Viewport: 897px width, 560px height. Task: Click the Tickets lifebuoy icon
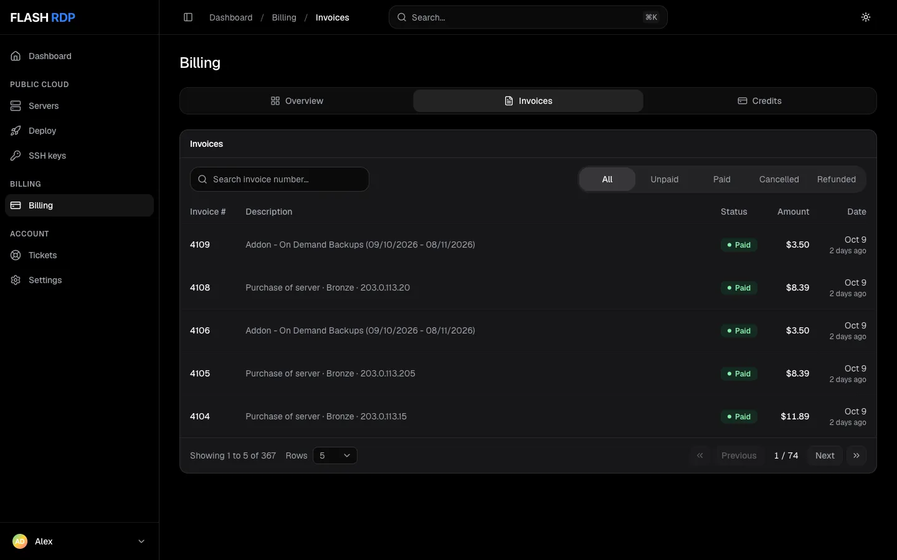[16, 255]
